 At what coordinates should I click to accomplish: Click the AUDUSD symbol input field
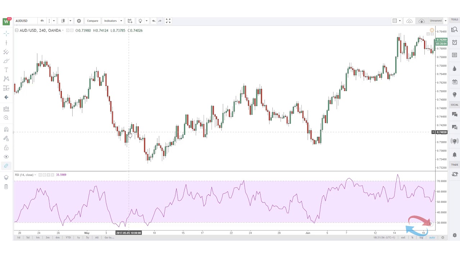[x=25, y=21]
